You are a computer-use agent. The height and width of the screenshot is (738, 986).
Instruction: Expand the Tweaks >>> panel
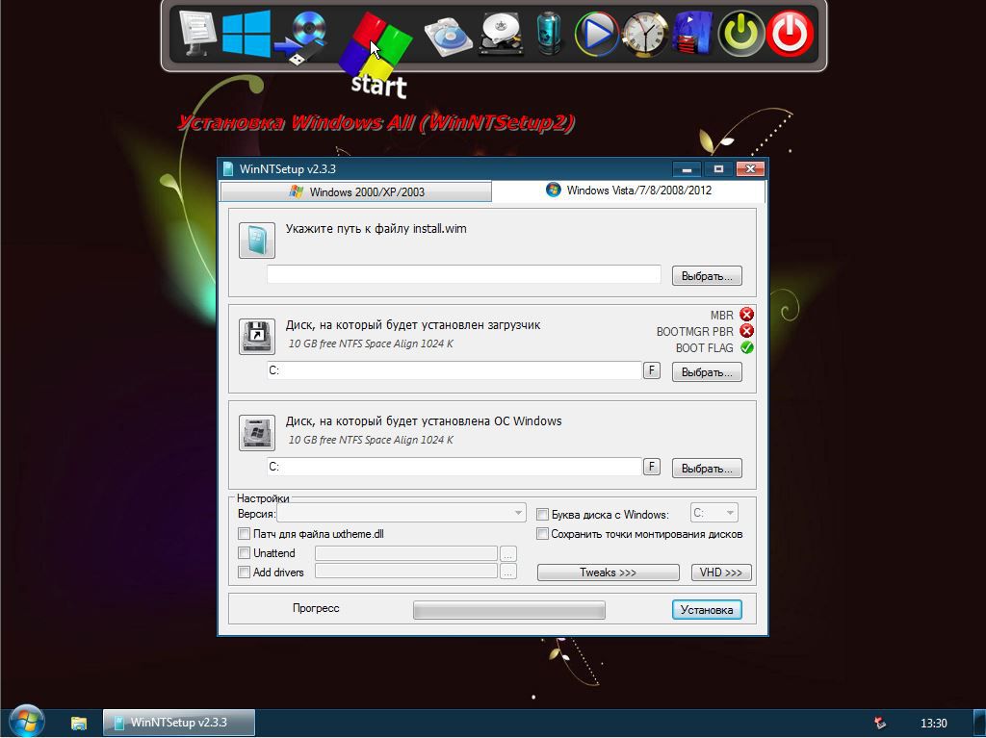coord(609,573)
